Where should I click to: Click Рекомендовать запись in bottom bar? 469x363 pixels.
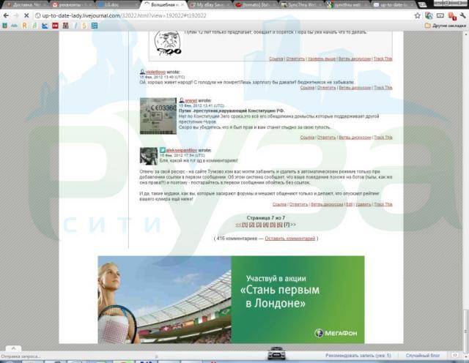tap(358, 356)
